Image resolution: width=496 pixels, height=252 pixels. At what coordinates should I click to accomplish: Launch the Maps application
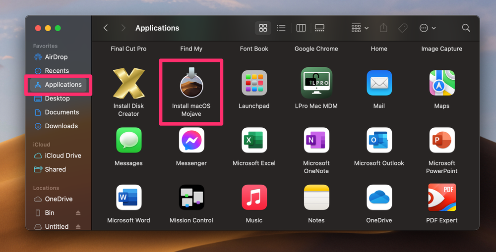(441, 84)
